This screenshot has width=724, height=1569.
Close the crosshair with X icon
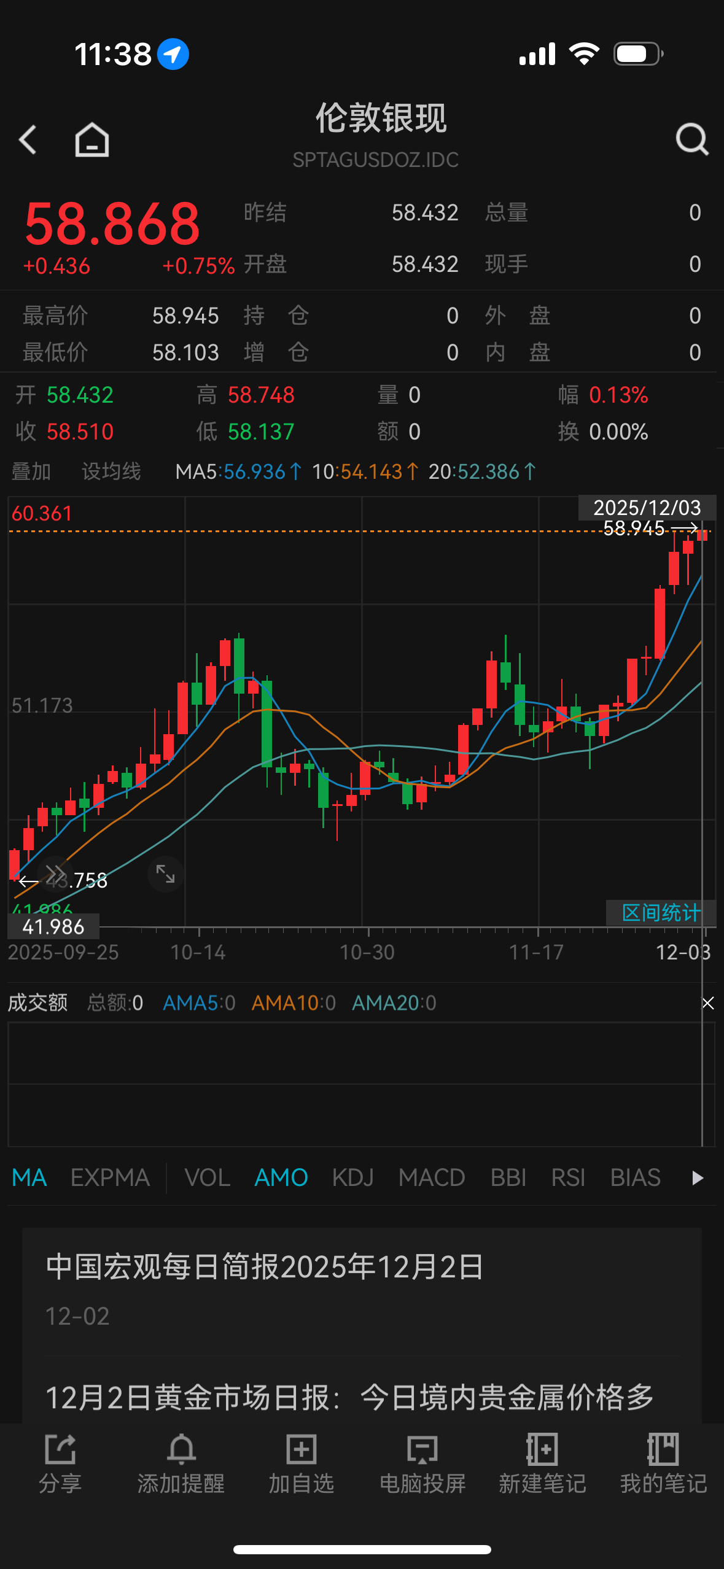708,1003
